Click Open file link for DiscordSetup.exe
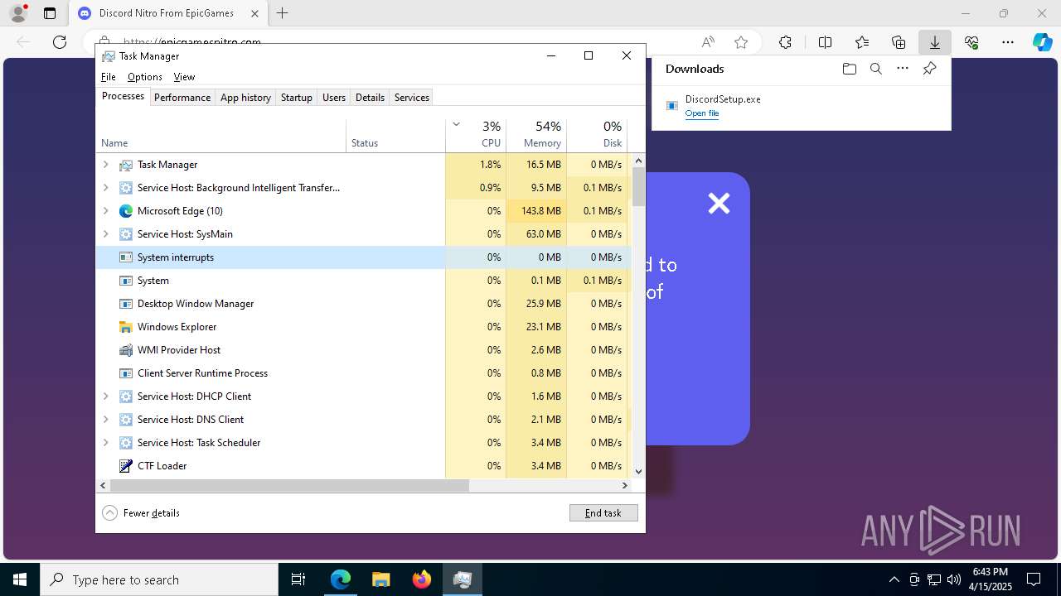1061x596 pixels. (701, 113)
